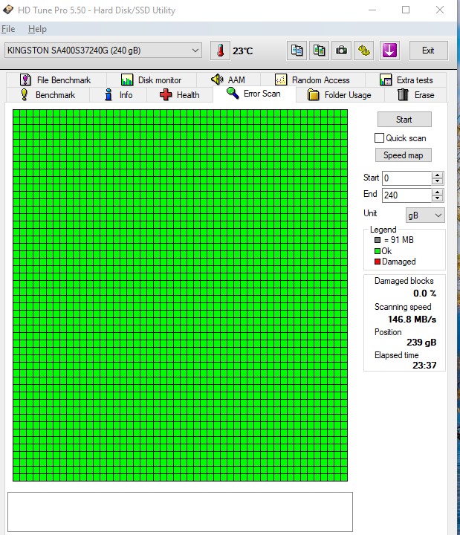The width and height of the screenshot is (460, 535).
Task: Open options via the yellow gears icon
Action: [364, 51]
